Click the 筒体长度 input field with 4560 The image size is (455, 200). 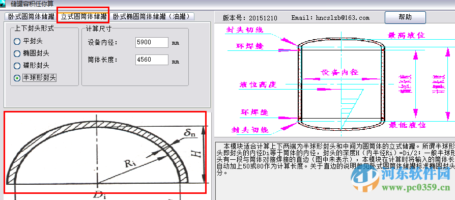point(152,60)
